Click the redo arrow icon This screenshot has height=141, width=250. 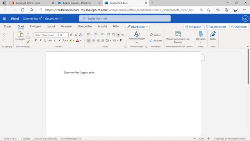point(4,40)
